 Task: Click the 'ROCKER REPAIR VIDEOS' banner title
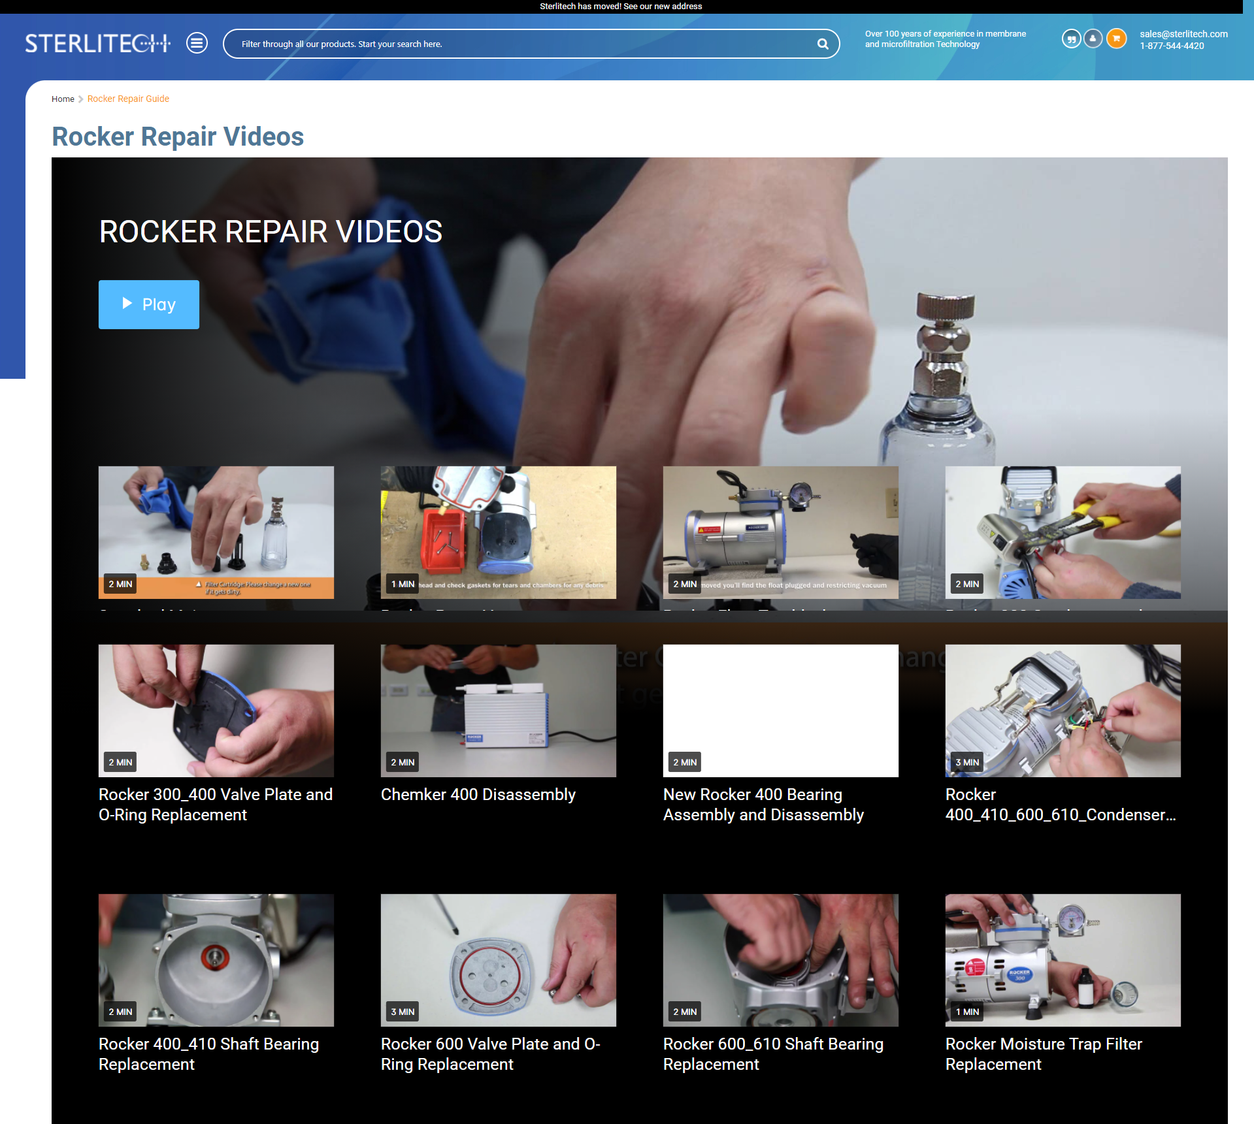pos(271,231)
